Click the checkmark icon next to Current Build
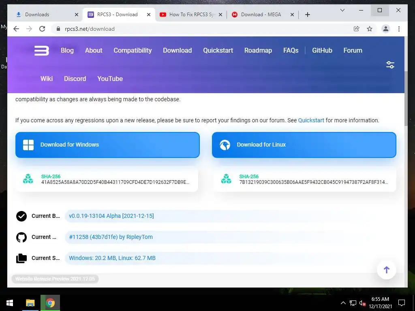Image resolution: width=415 pixels, height=311 pixels. tap(21, 216)
